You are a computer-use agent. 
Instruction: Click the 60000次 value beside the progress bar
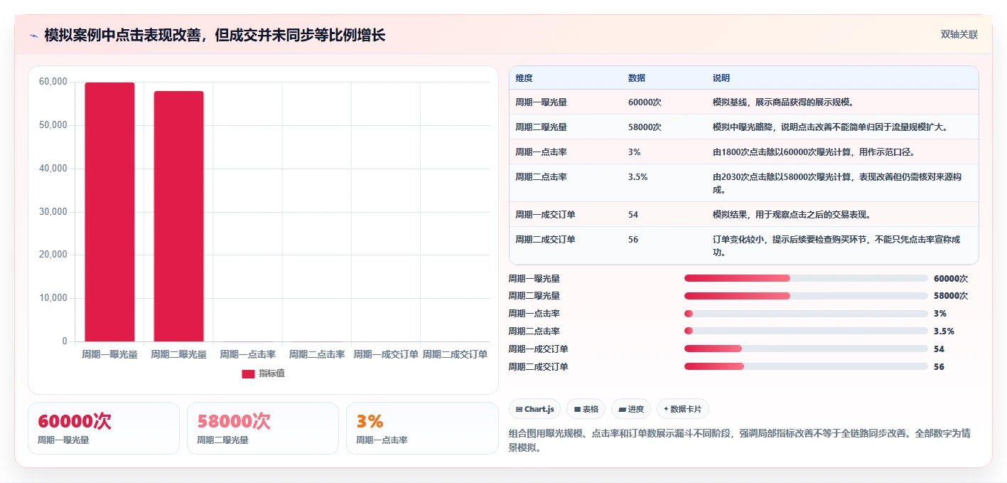point(951,278)
